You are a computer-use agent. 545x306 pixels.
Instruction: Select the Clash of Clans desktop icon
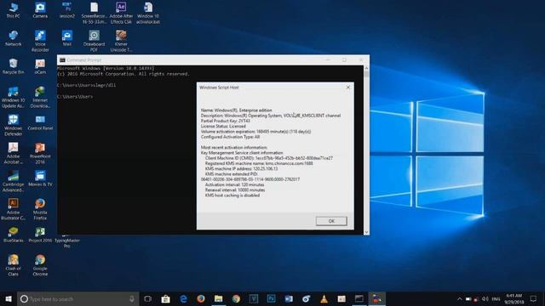point(14,265)
